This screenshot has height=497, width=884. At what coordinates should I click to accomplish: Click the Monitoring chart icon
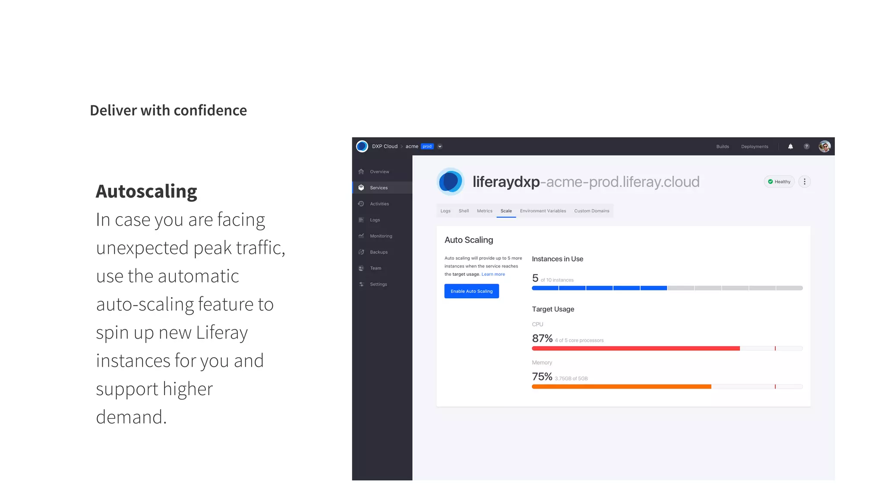tap(361, 236)
